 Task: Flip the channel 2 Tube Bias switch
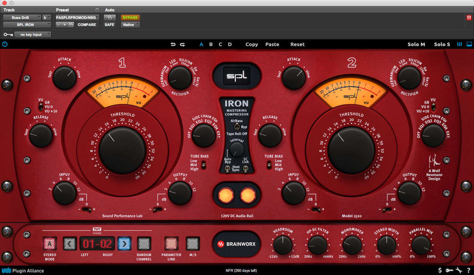coord(269,165)
